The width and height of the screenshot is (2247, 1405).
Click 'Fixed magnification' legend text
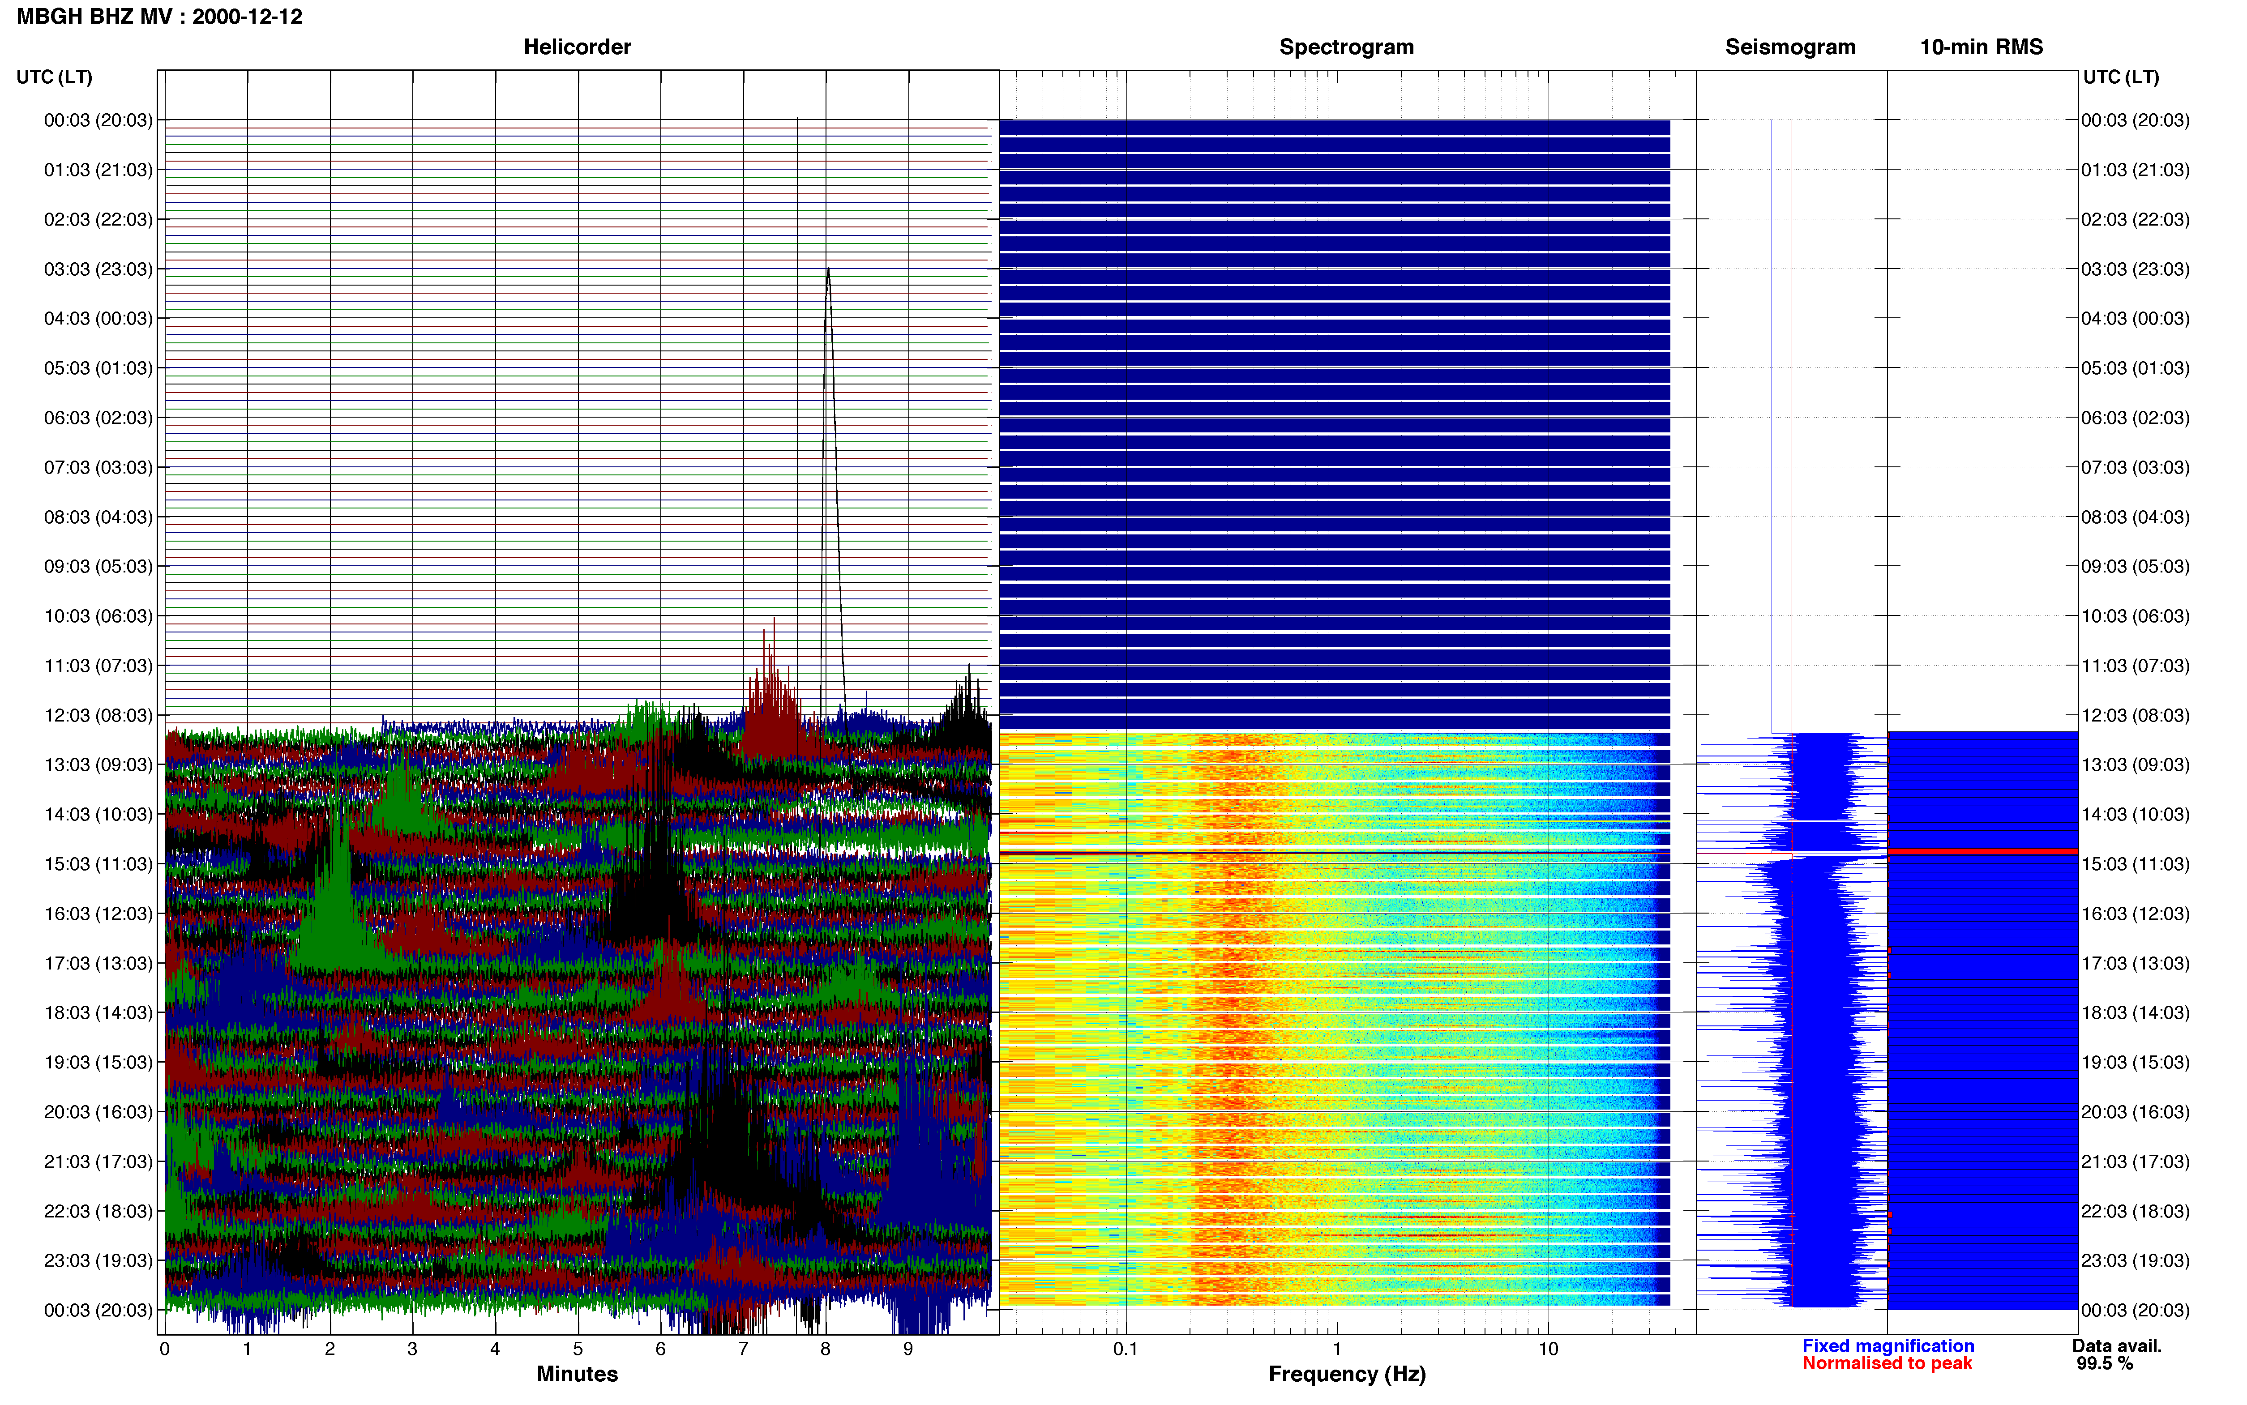pos(1887,1345)
